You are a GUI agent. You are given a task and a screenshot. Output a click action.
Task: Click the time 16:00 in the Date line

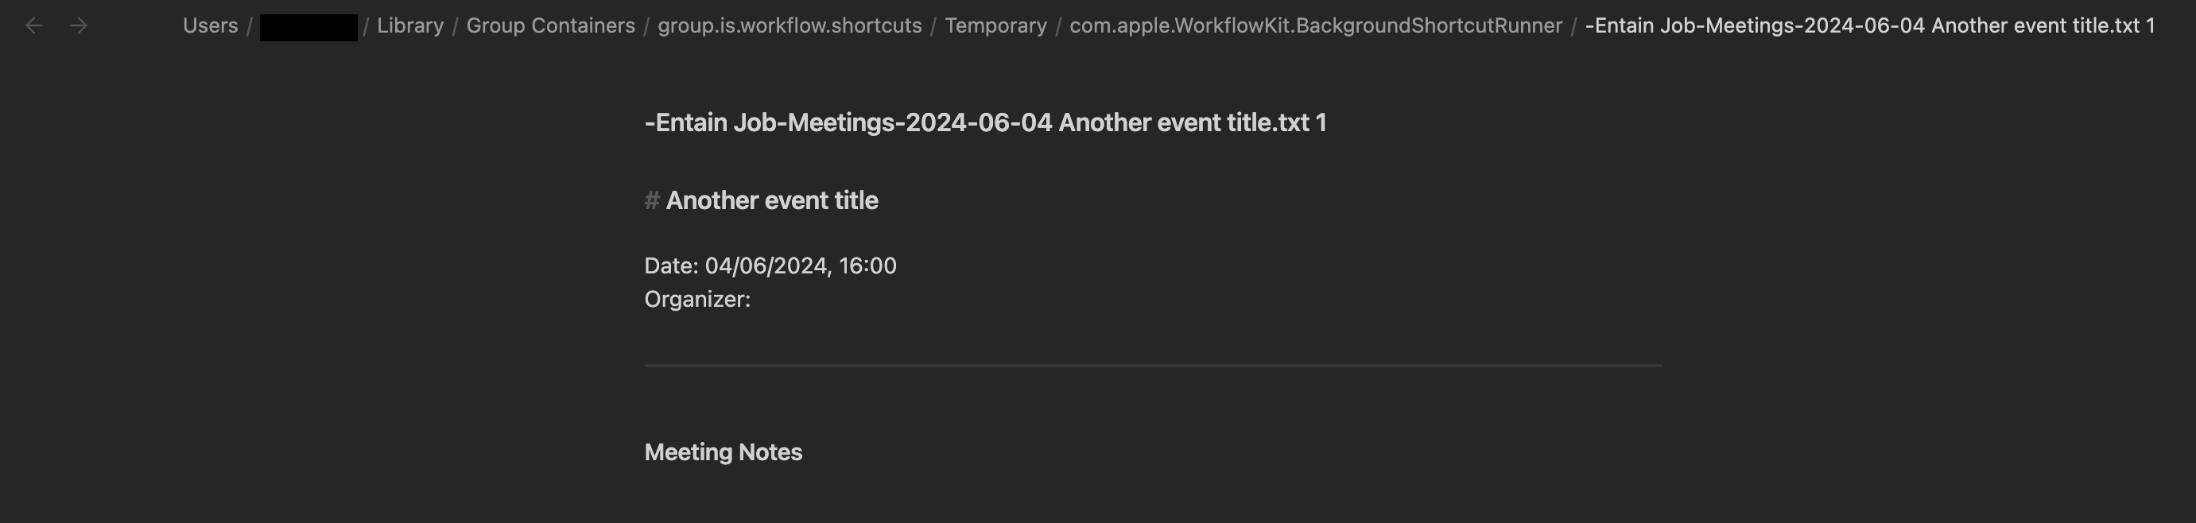click(x=867, y=266)
